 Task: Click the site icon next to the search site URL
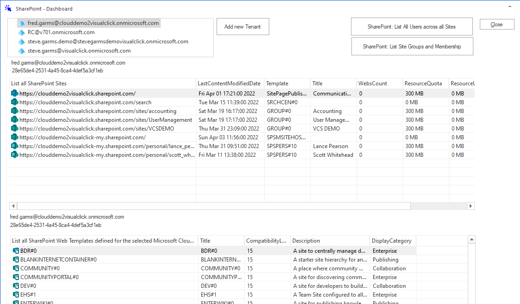[x=14, y=102]
